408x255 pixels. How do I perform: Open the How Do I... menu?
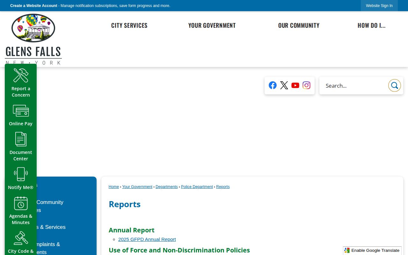pyautogui.click(x=371, y=25)
